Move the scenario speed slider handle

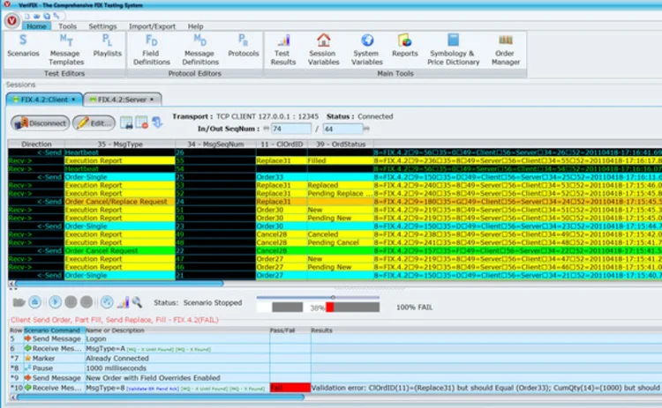point(333,298)
